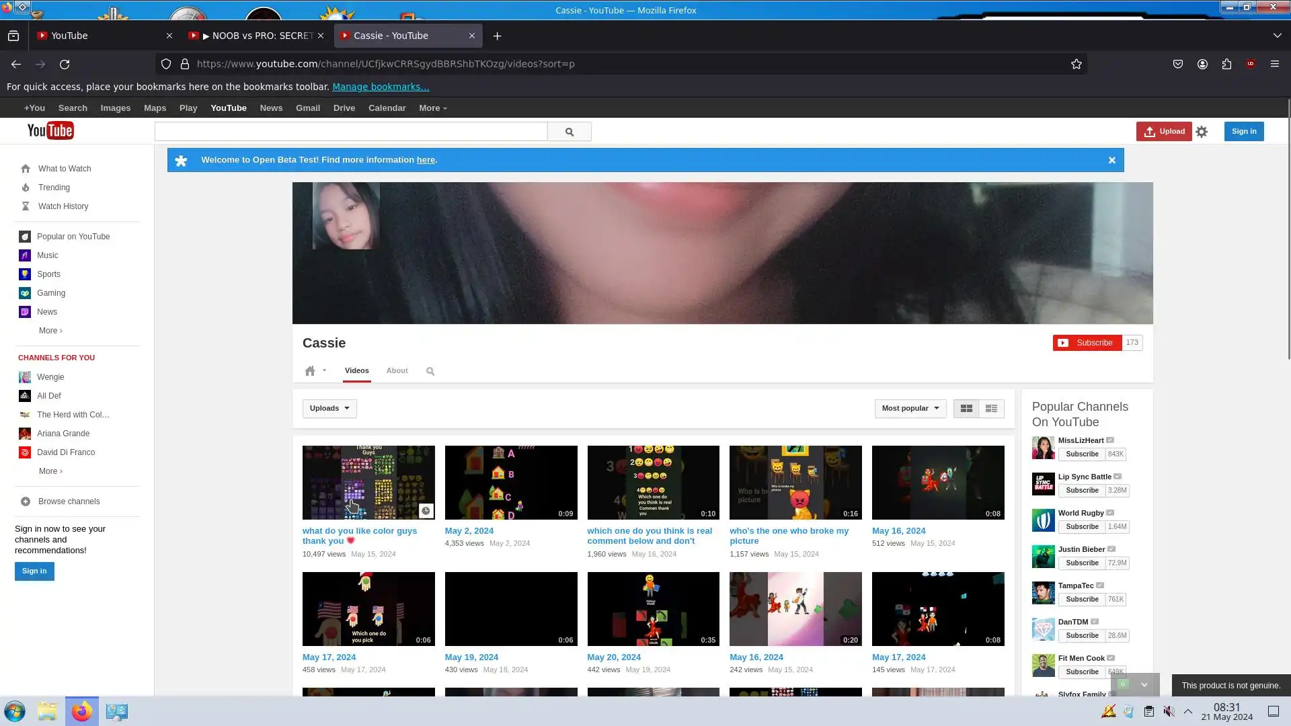Open the Firefox hamburger menu
The height and width of the screenshot is (726, 1291).
(1274, 64)
